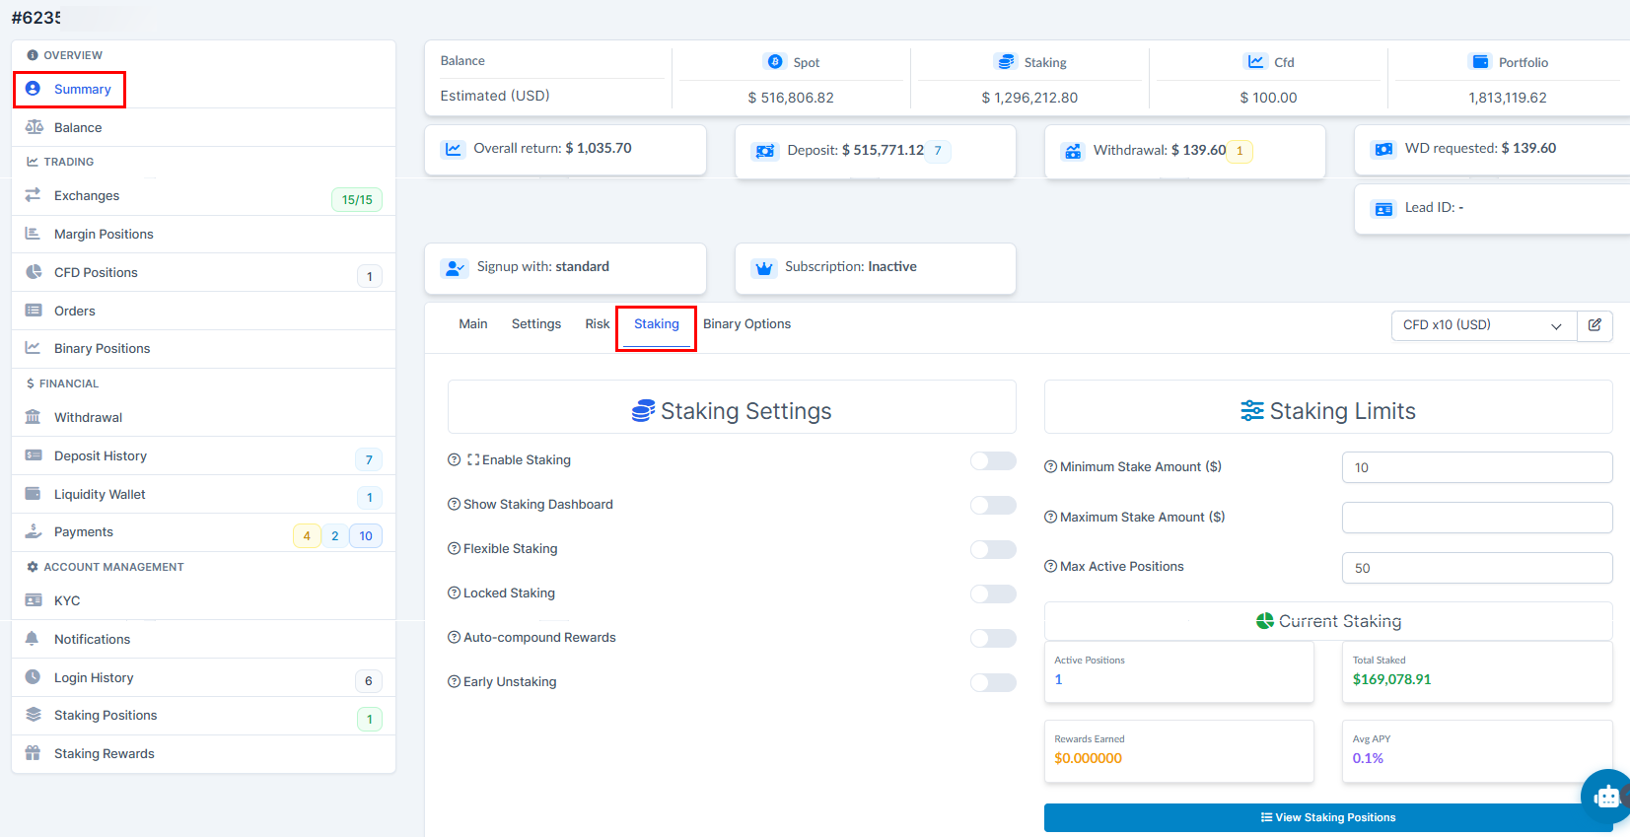Click the Notifications bell icon
1630x837 pixels.
[x=33, y=639]
